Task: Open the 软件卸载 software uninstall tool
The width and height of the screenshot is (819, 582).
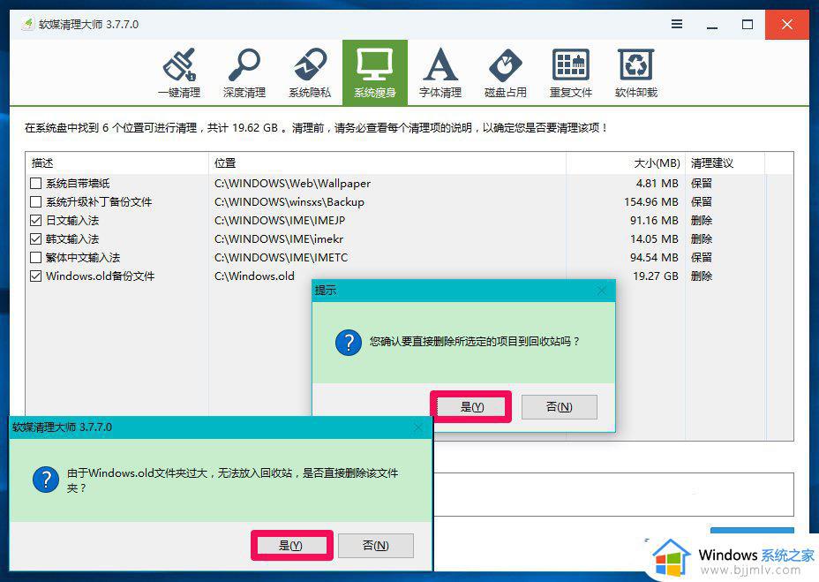Action: pos(635,72)
